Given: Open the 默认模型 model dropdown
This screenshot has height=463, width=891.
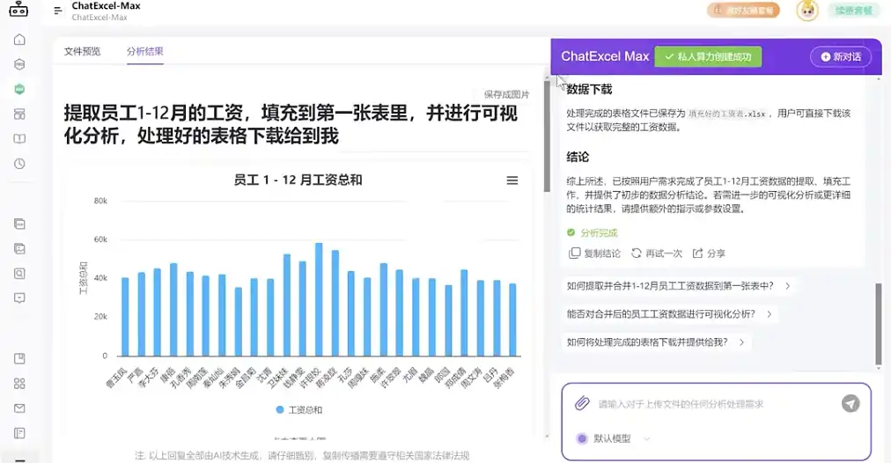Looking at the screenshot, I should [x=614, y=438].
